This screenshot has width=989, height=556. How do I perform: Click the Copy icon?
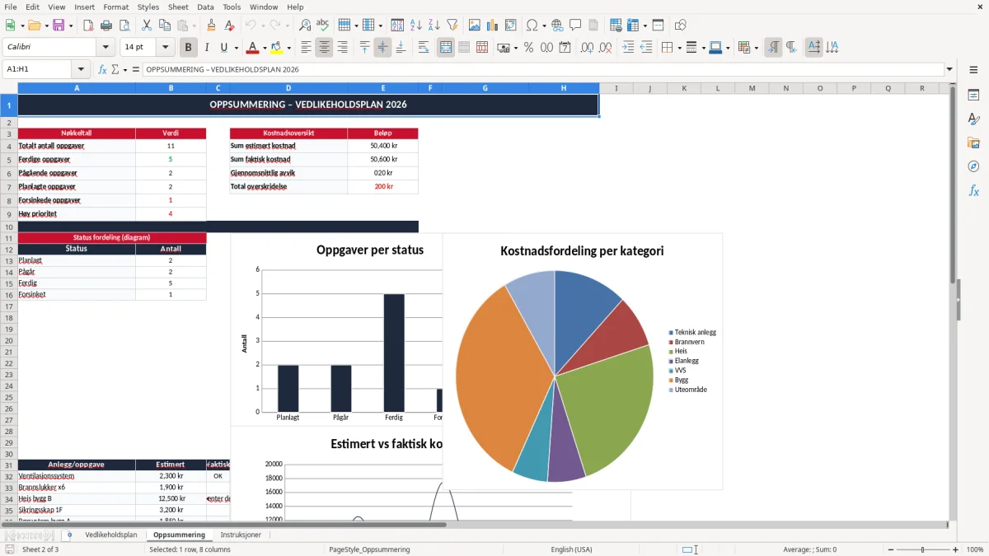165,26
